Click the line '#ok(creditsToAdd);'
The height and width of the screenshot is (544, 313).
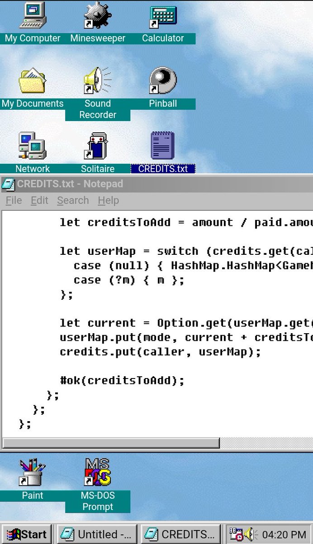[122, 380]
